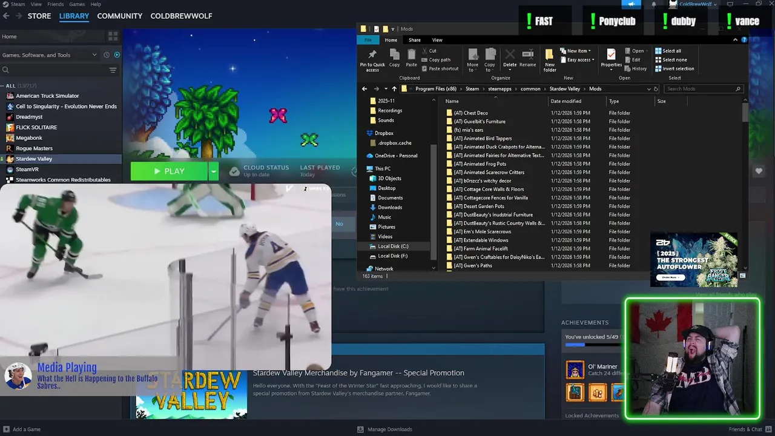
Task: Click Steam library search magnifier icon
Action: (5, 70)
